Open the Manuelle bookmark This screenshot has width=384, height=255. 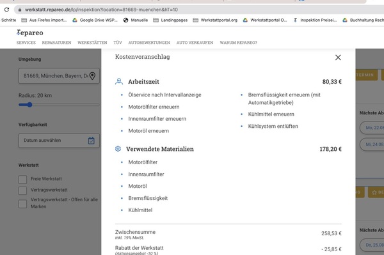(x=136, y=20)
